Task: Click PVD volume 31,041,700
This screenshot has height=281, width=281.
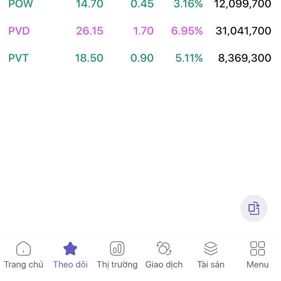Action: pyautogui.click(x=243, y=31)
